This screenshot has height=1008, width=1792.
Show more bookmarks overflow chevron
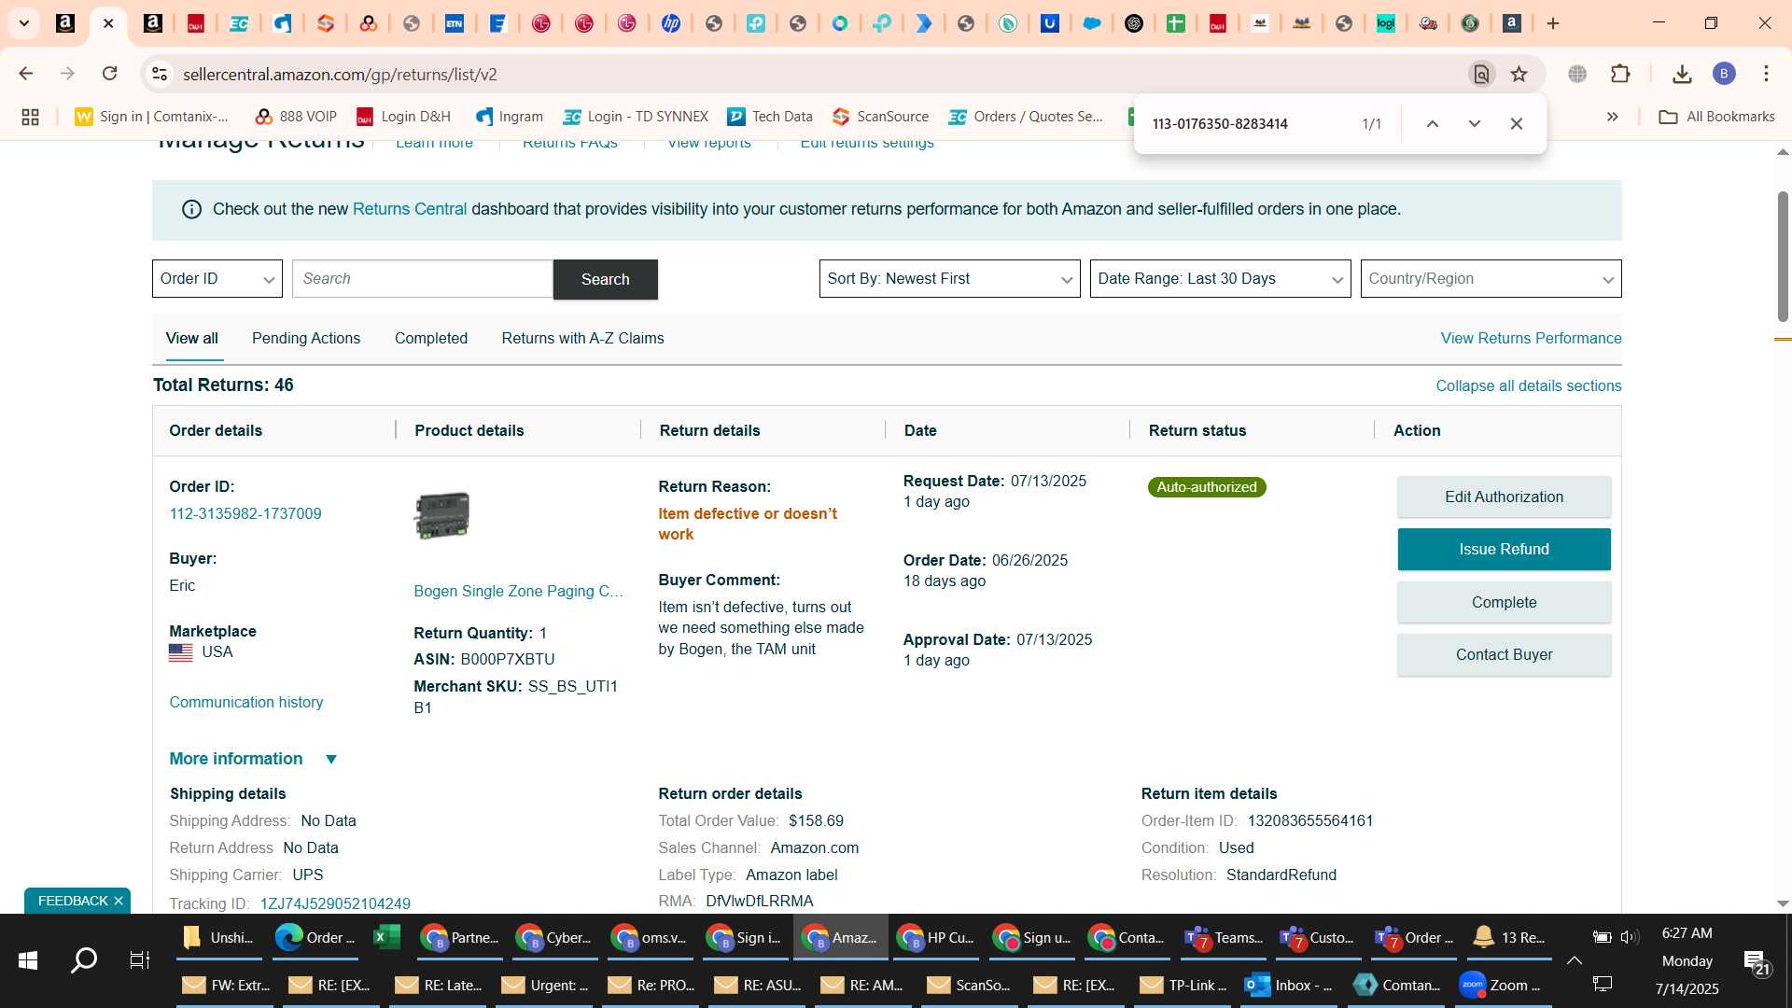coord(1612,117)
